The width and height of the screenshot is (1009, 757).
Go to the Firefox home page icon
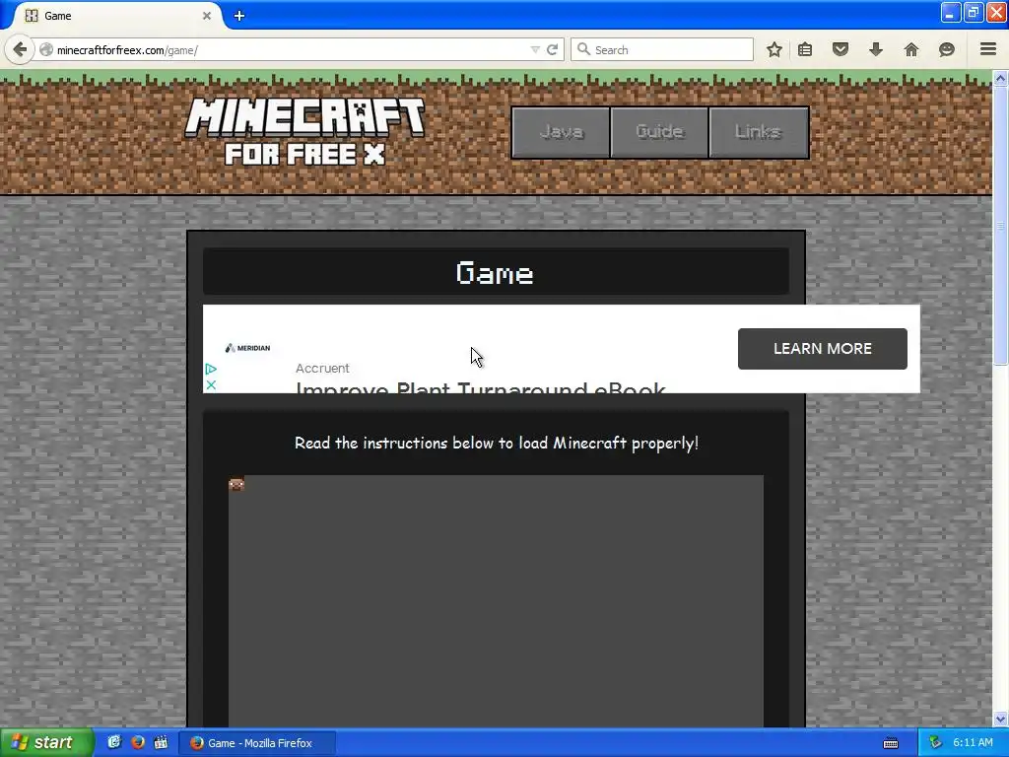(911, 49)
